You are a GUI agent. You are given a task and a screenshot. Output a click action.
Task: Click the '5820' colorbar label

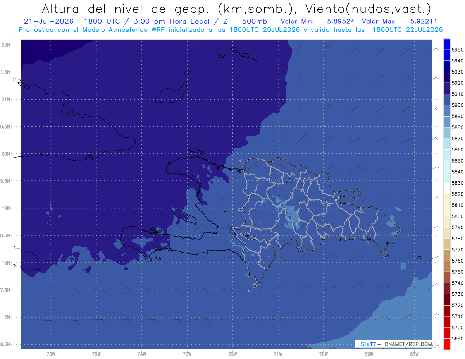coord(457,194)
